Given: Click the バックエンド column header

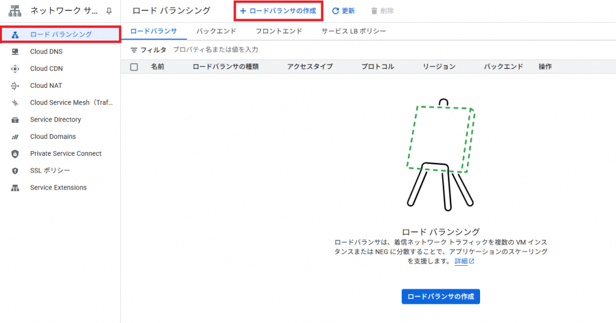Looking at the screenshot, I should [x=504, y=67].
